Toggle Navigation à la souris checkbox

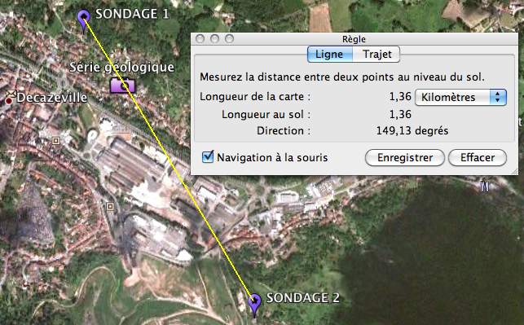tap(208, 156)
